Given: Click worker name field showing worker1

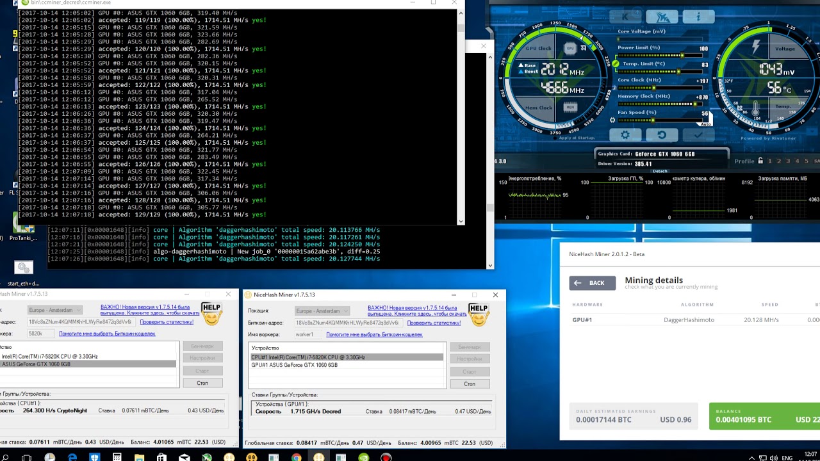Looking at the screenshot, I should 307,334.
